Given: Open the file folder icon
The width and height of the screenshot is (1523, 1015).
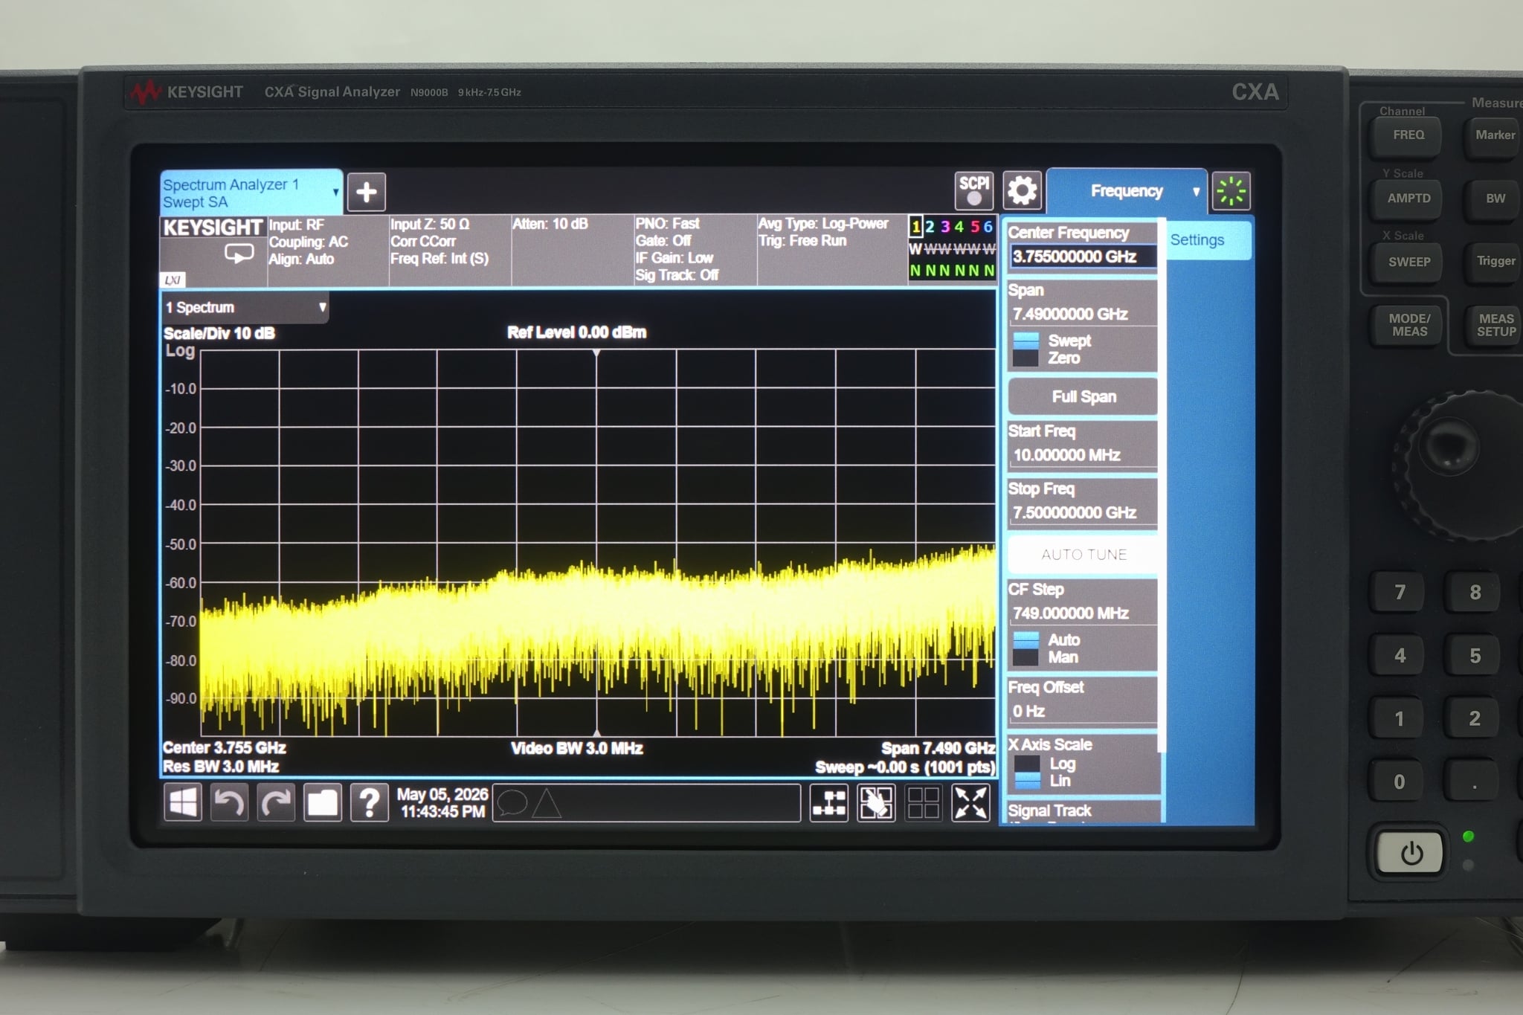Looking at the screenshot, I should 323,802.
